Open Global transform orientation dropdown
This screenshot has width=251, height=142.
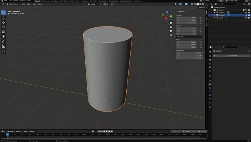93,4
